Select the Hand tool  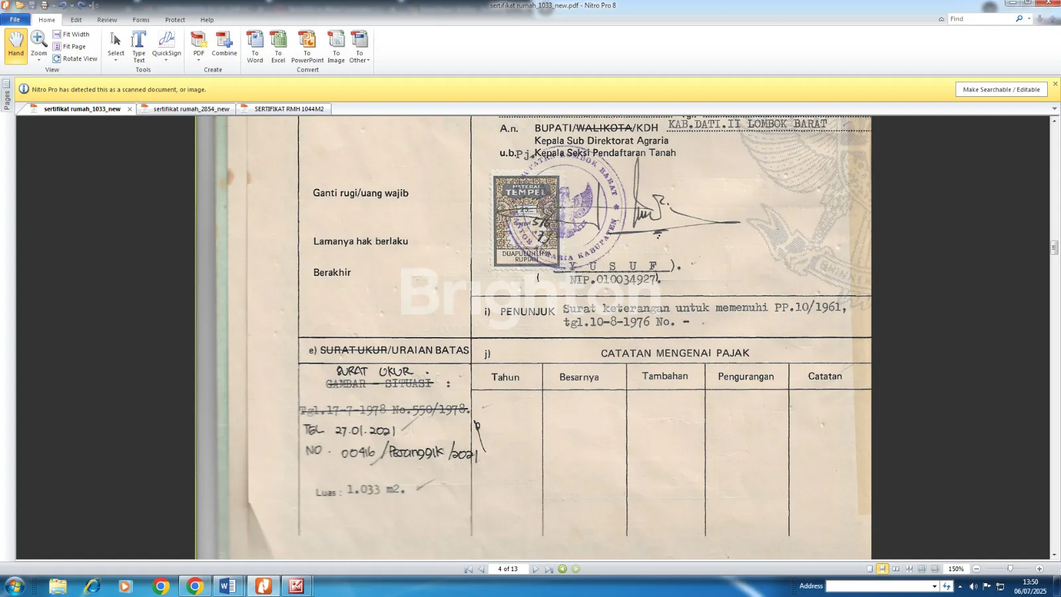click(x=16, y=45)
